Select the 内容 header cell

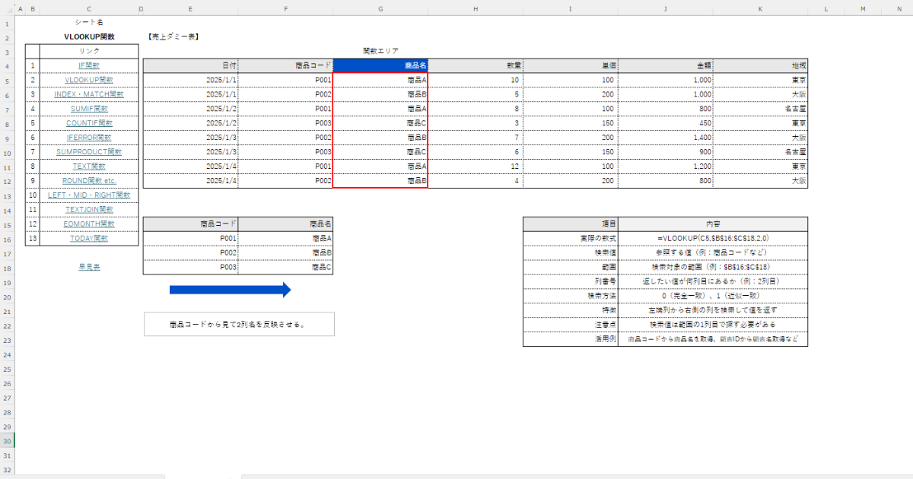coord(713,224)
